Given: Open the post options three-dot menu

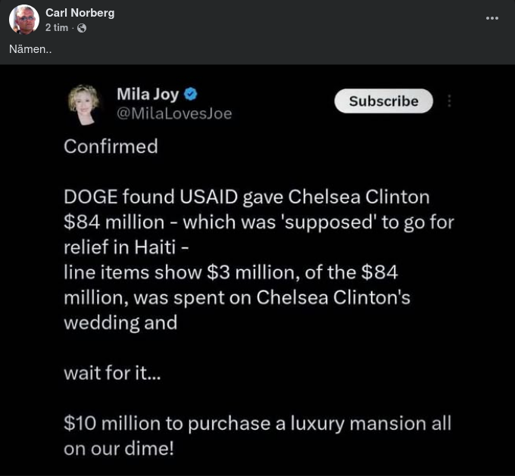Looking at the screenshot, I should [492, 18].
